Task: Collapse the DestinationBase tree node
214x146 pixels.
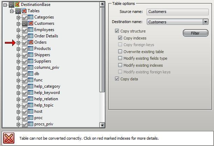Action: point(5,5)
